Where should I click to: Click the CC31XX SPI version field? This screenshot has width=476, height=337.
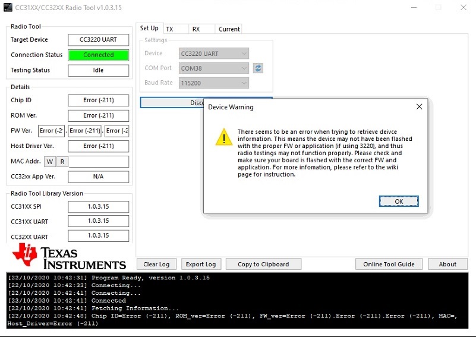[x=99, y=206]
